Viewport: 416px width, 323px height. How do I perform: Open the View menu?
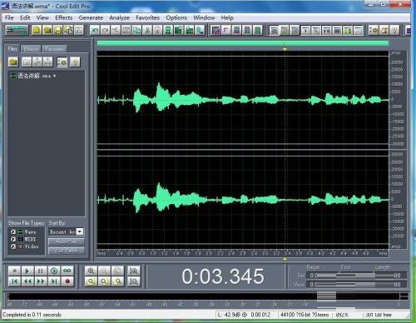pyautogui.click(x=42, y=17)
